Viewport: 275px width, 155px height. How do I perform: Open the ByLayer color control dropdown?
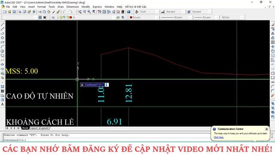[x=144, y=17]
